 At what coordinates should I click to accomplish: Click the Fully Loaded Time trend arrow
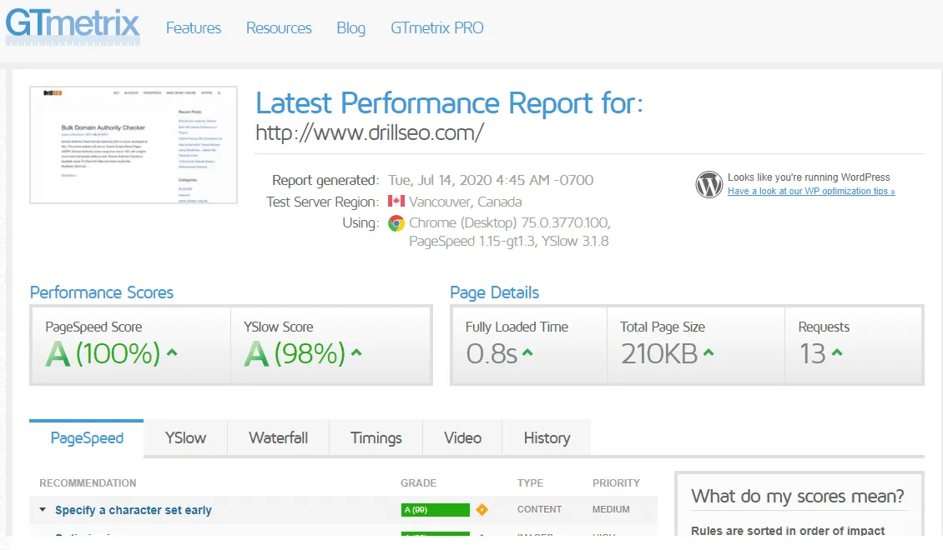527,352
